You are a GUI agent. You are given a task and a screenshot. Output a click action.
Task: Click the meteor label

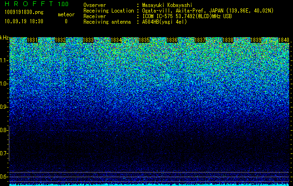(x=66, y=14)
